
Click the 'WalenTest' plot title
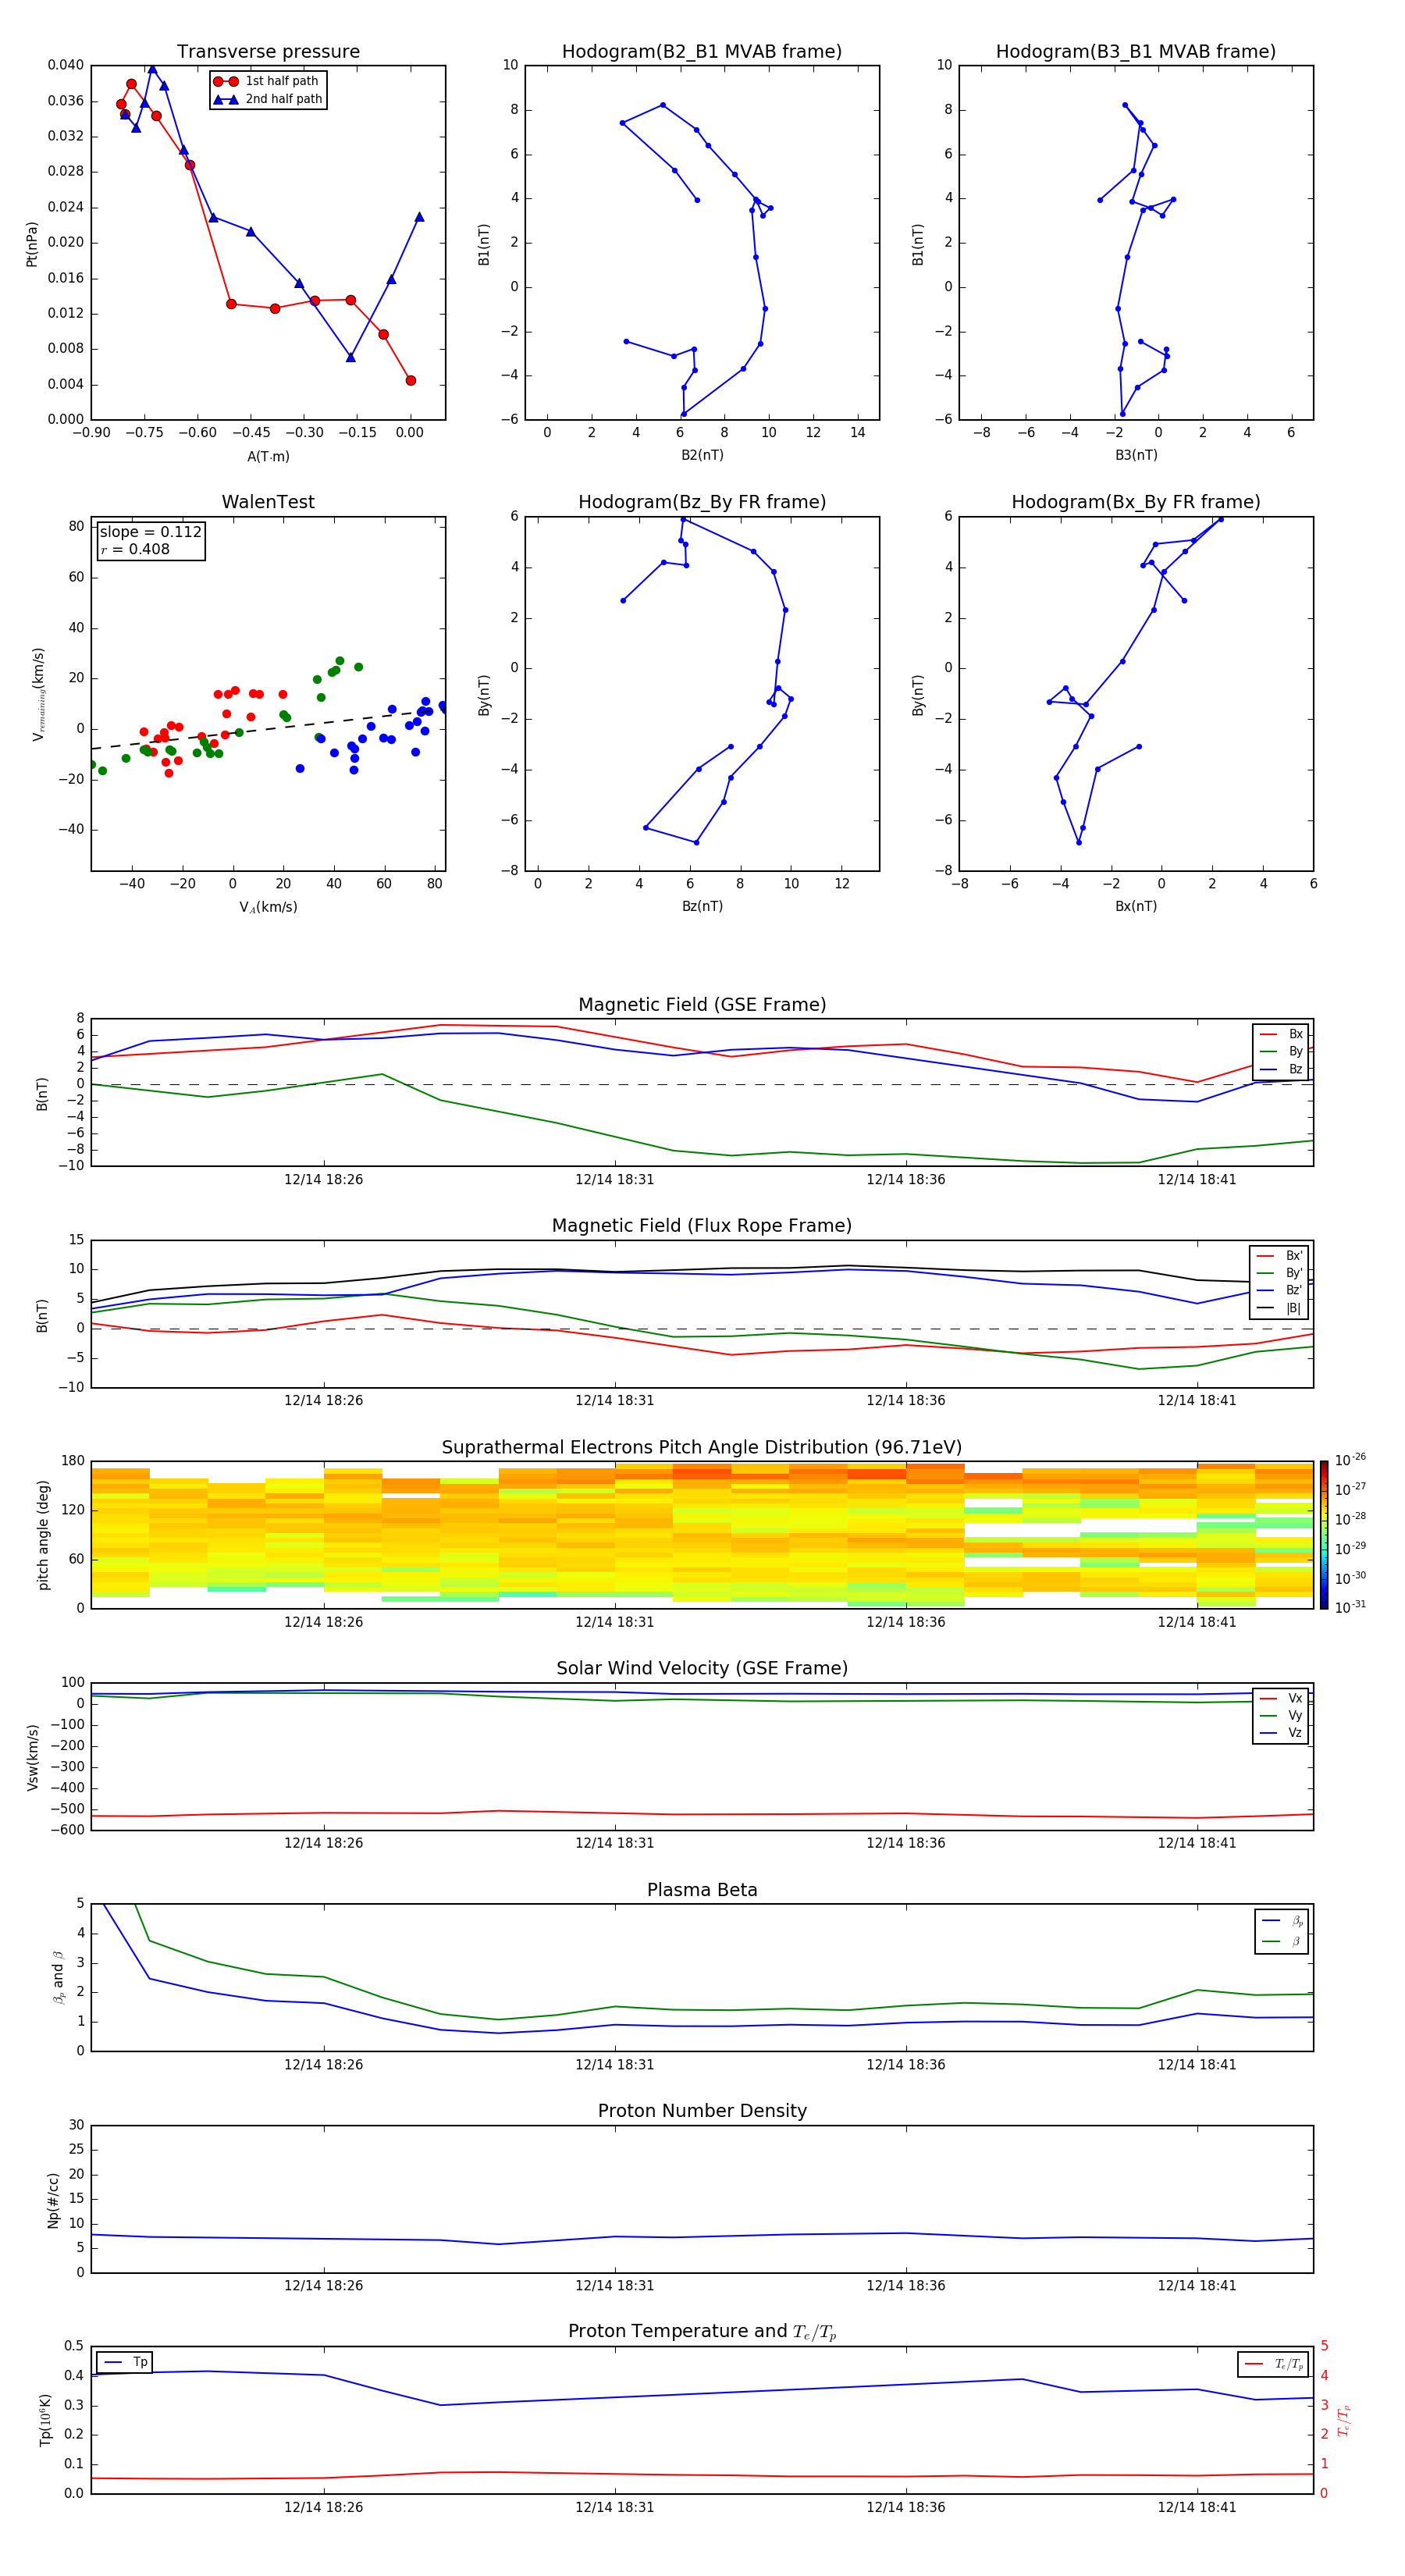pos(268,502)
